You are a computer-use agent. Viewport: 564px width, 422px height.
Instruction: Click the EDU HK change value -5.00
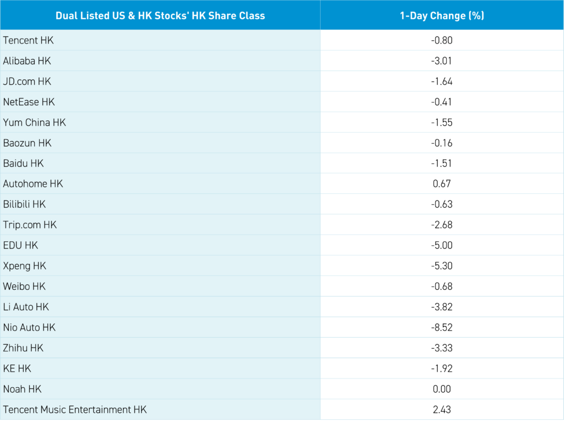442,246
